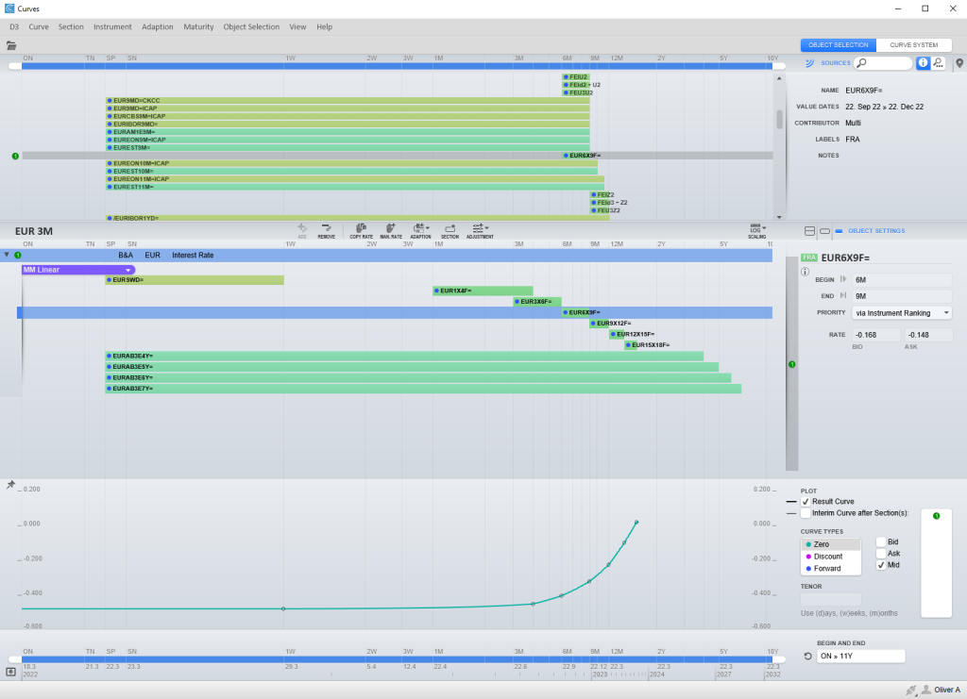Click the location pin icon
Screen dimensions: 967x699
coord(959,63)
